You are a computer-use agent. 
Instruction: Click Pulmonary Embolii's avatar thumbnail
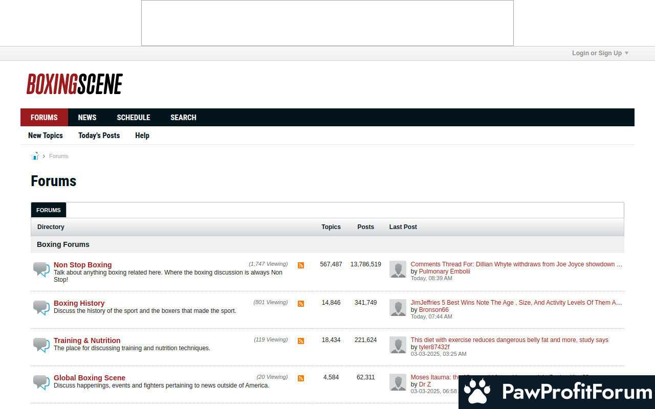pos(398,269)
